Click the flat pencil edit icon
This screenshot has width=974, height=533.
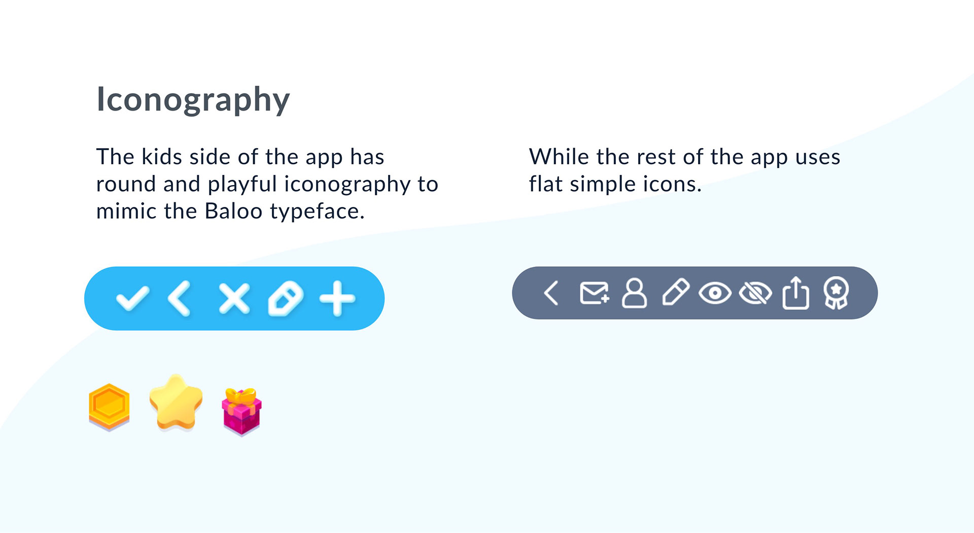(x=676, y=292)
